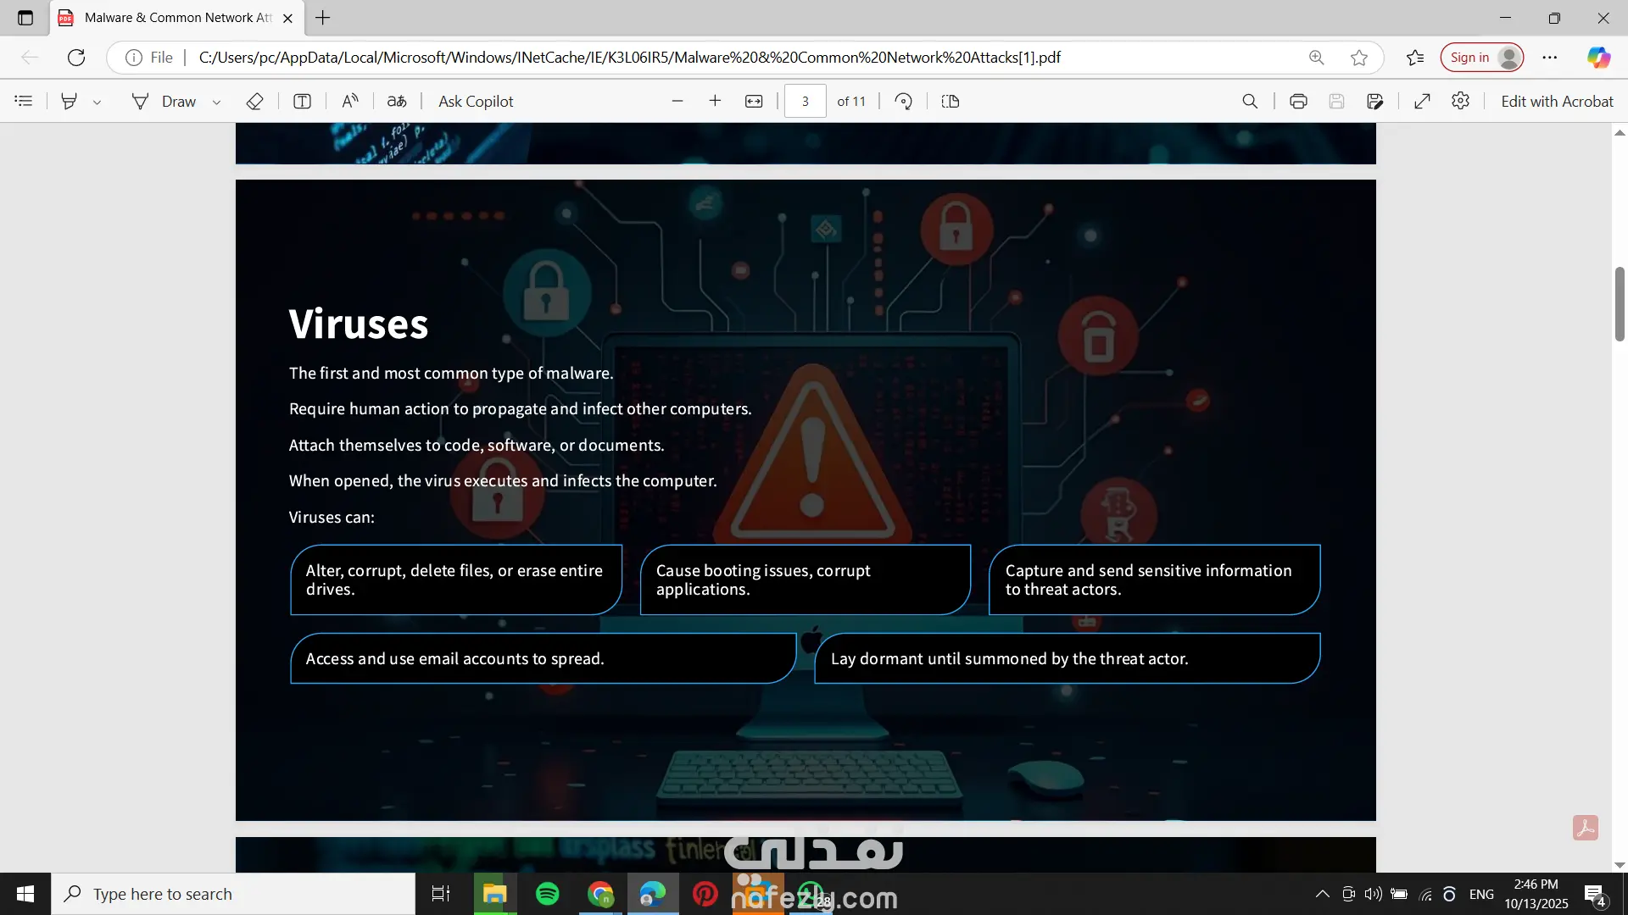This screenshot has height=915, width=1628.
Task: Activate the Read aloud icon
Action: pos(350,101)
